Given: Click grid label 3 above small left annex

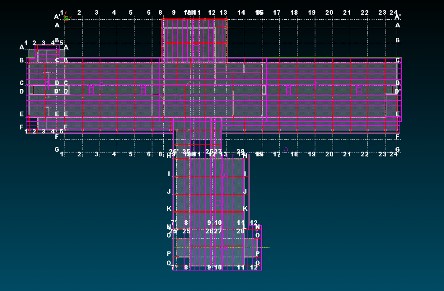Looking at the screenshot, I should 43,43.
